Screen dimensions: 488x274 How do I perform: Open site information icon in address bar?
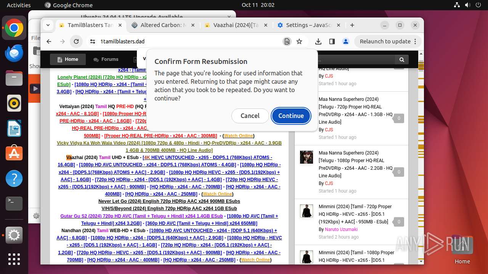pos(93,41)
